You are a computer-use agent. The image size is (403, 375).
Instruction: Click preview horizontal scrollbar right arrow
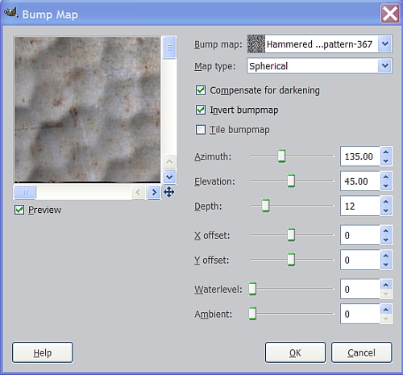154,193
